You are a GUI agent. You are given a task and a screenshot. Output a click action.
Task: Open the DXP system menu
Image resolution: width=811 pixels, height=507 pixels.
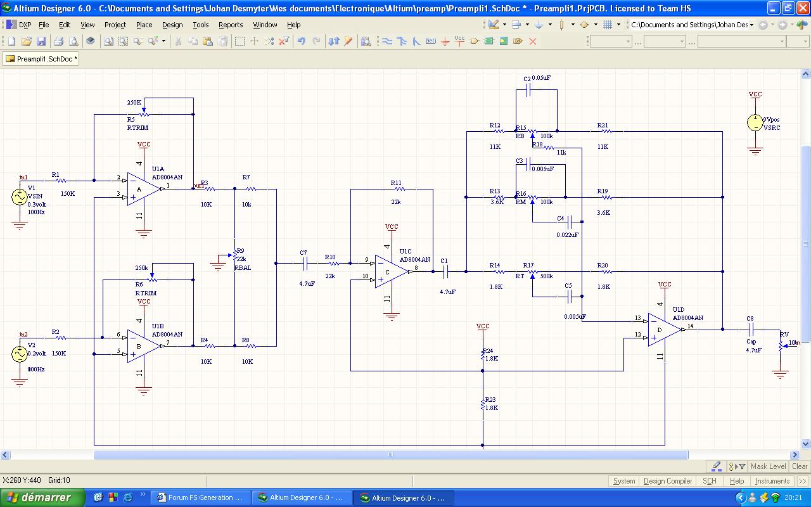pos(20,25)
